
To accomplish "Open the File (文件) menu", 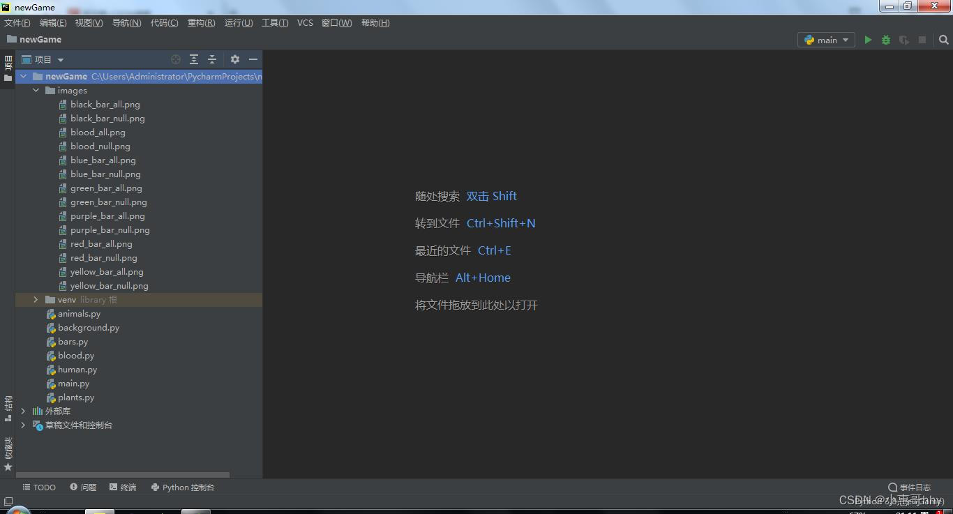I will [x=17, y=23].
